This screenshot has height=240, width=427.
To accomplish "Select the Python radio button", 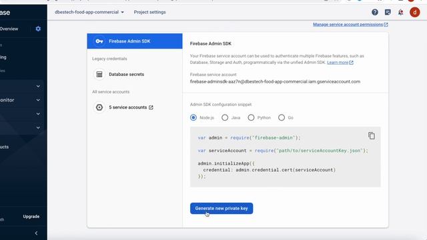I will (251, 117).
